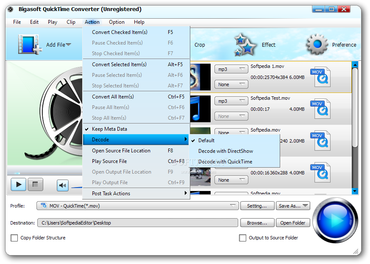This screenshot has height=264, width=370.
Task: Click the file list scrollbar thumb
Action: tap(355, 107)
